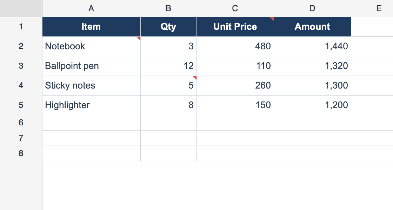393x210 pixels.
Task: Click the Item header cell
Action: click(92, 27)
